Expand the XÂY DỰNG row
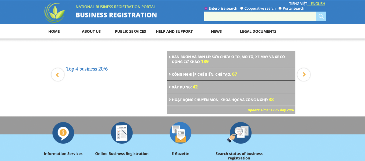The height and width of the screenshot is (161, 365). 231,87
